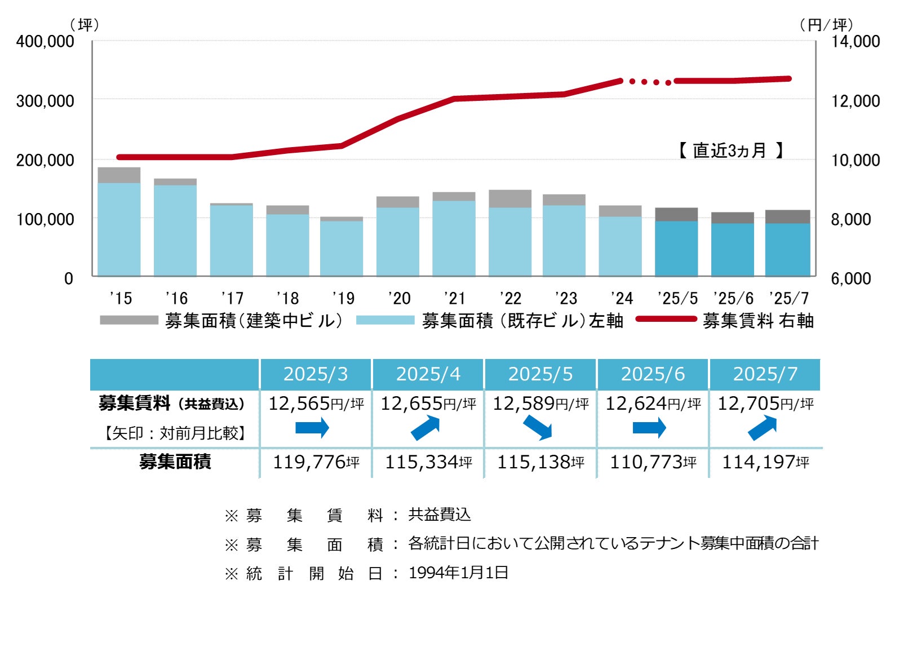Click the flat blue arrow under 2025/6
913x647 pixels.
(649, 428)
